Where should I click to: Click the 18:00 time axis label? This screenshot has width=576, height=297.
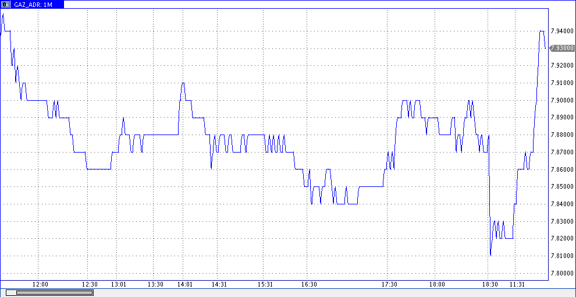click(x=437, y=285)
